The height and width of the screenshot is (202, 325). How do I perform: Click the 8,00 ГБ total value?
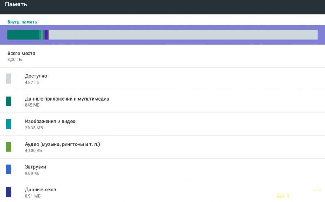pos(15,60)
